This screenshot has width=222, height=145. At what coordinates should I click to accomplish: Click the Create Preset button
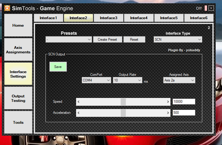coord(108,40)
